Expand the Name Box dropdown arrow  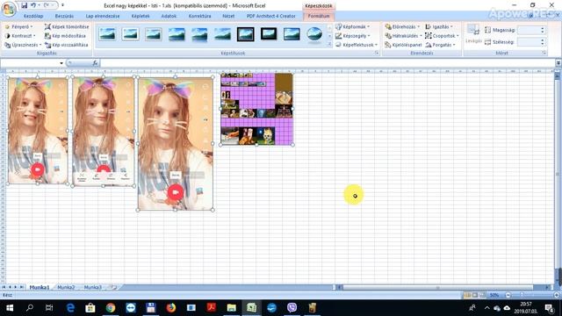[x=61, y=63]
